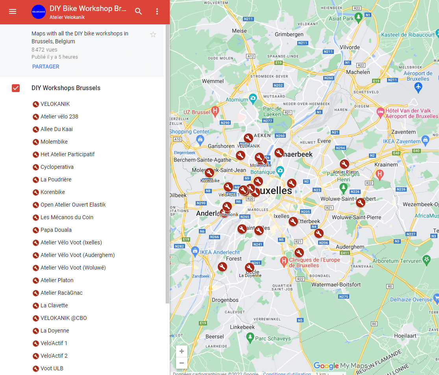Click Hôtel Van der Valk pin

point(380,113)
